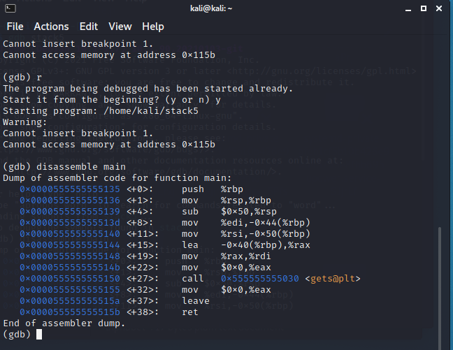Click the '(gdb) r' command line
The height and width of the screenshot is (350, 453).
pyautogui.click(x=22, y=78)
